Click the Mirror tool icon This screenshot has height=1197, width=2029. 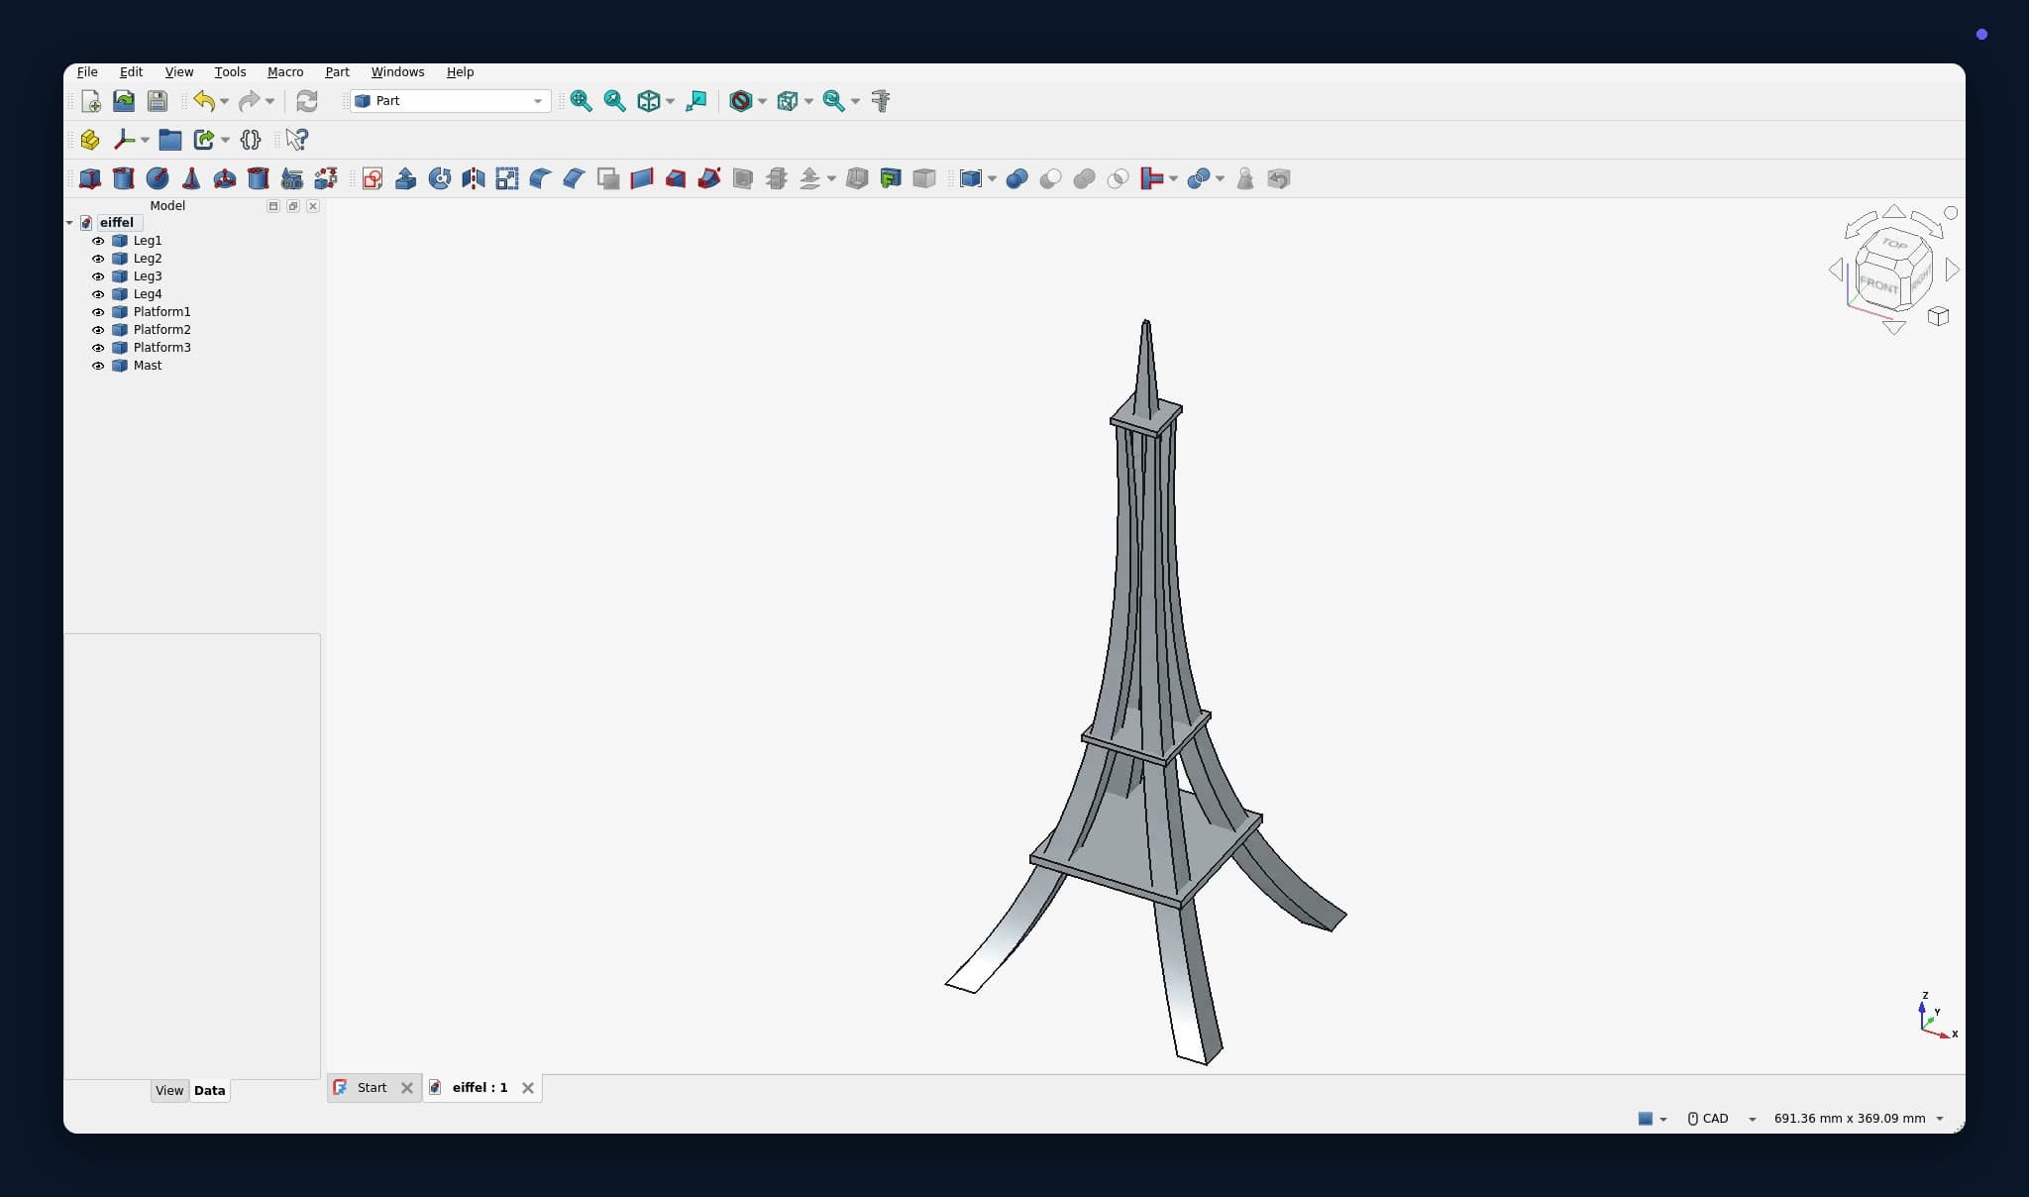pos(474,178)
